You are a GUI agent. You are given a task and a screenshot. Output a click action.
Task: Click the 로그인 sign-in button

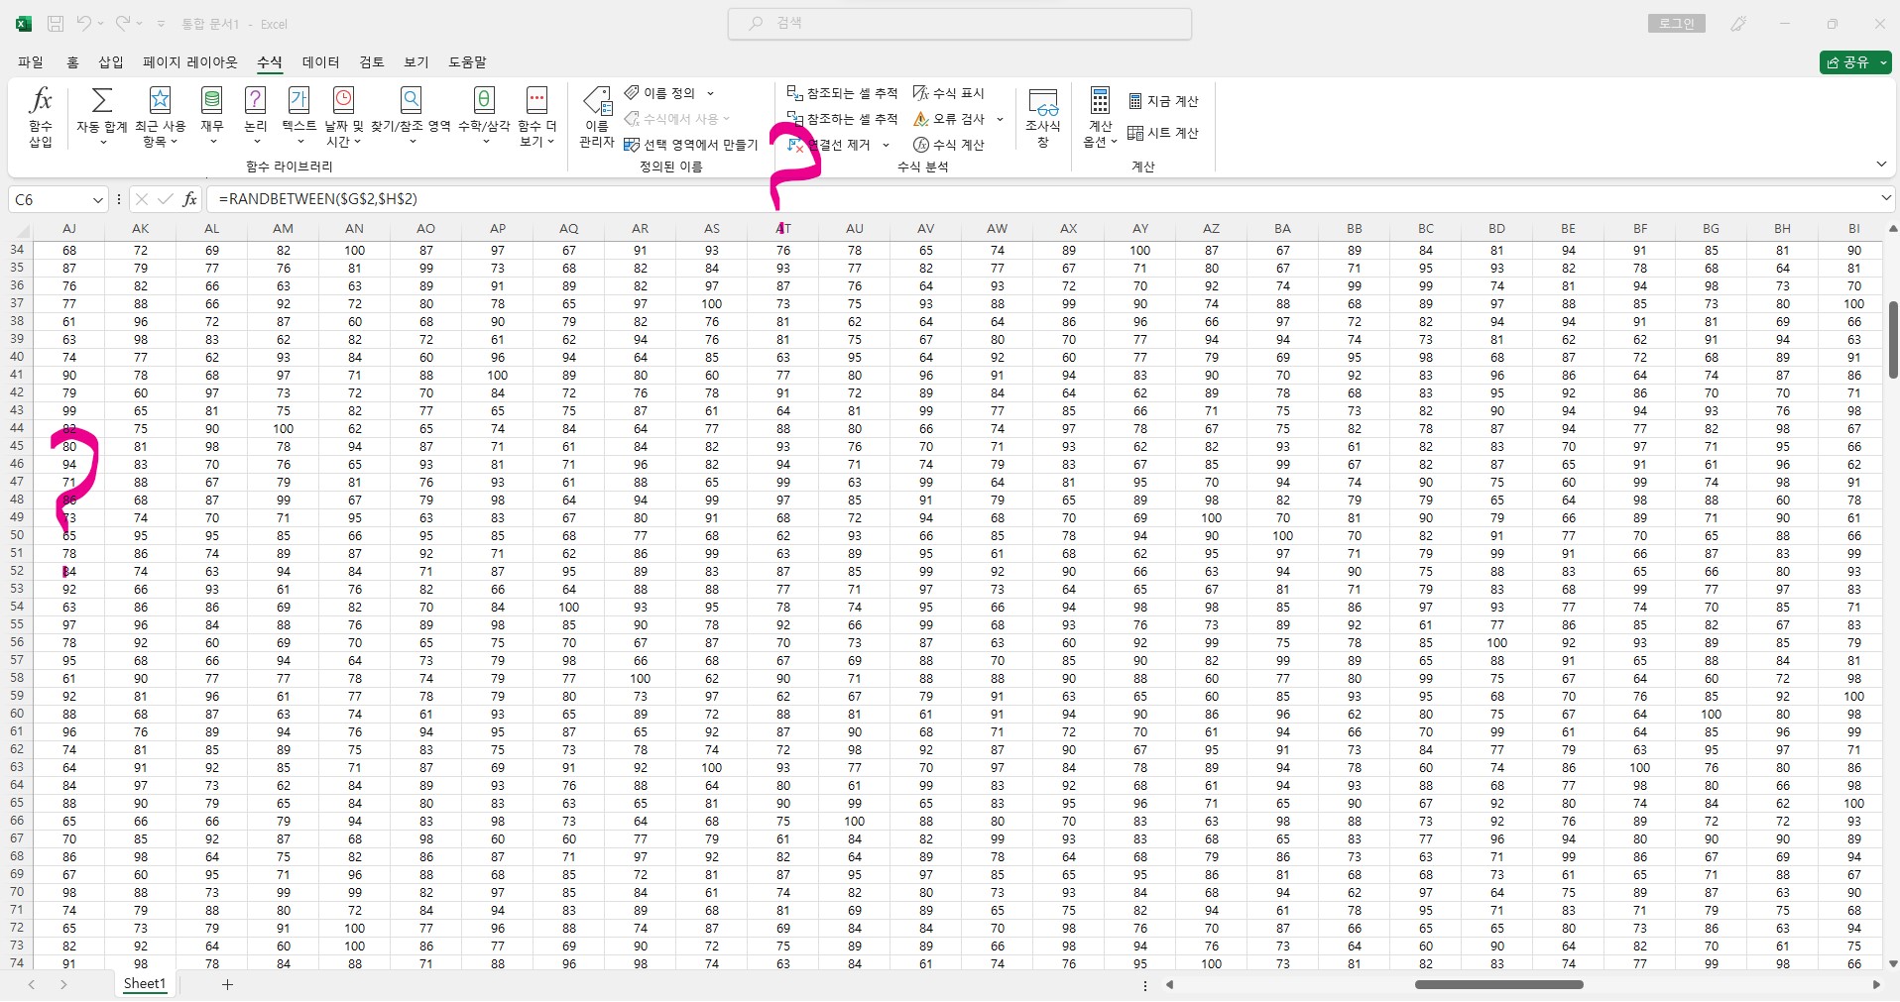pos(1677,24)
